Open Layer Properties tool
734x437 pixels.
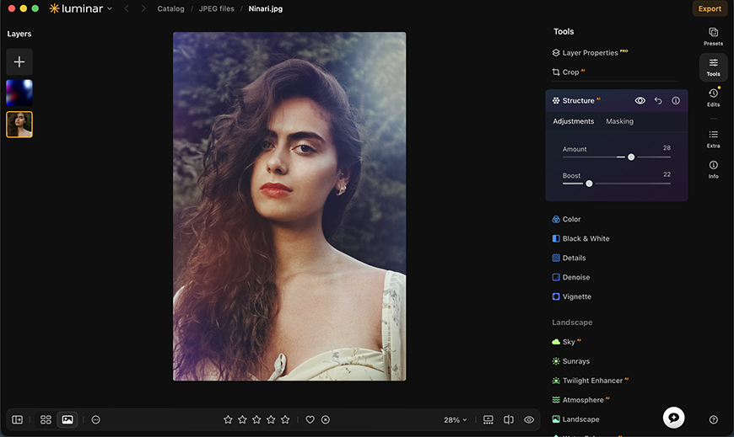click(x=590, y=53)
